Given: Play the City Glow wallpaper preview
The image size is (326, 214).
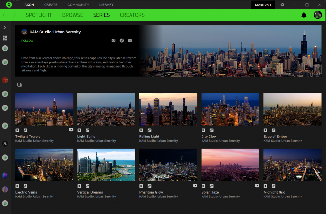Looking at the screenshot, I should click(x=203, y=130).
